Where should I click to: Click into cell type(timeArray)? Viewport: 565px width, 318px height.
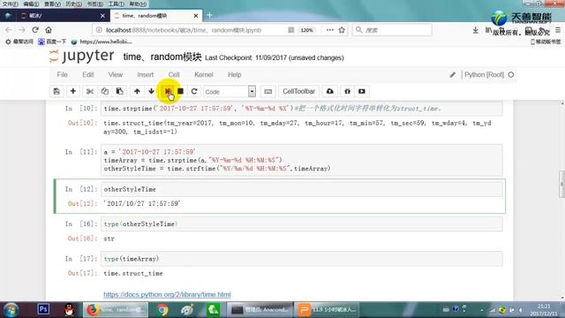pos(301,259)
